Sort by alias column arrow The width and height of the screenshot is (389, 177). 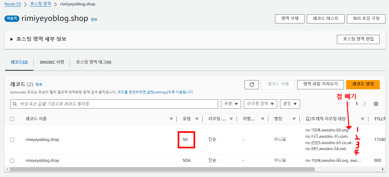pyautogui.click(x=294, y=119)
